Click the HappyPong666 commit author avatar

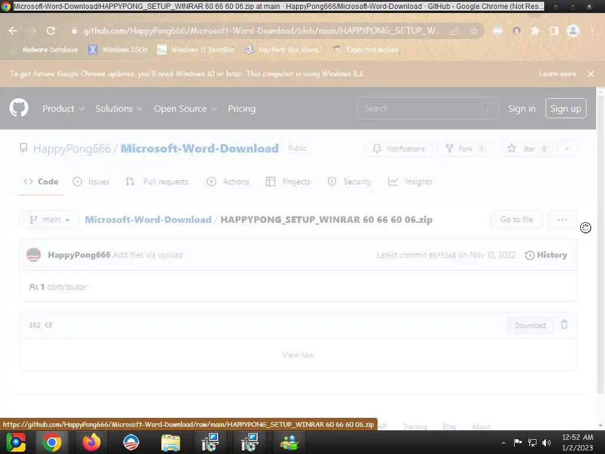coord(34,255)
